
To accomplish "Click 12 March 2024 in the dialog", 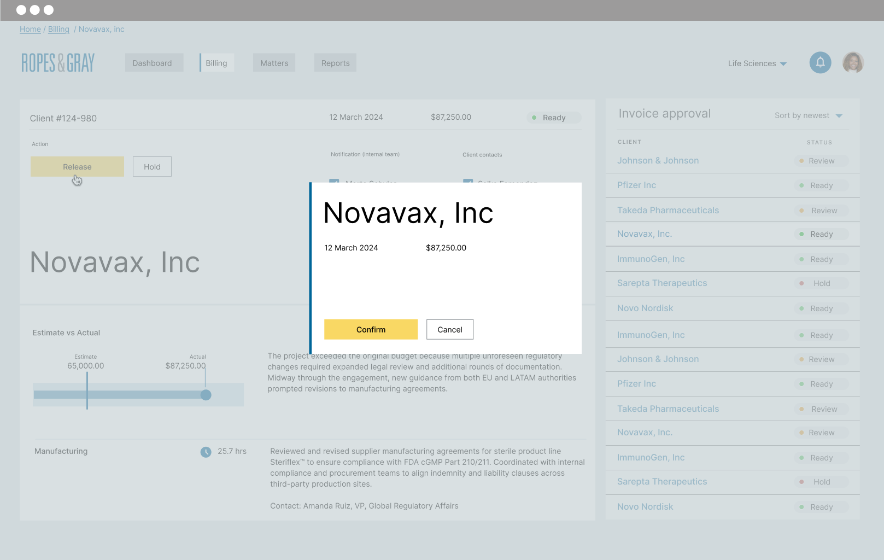I will click(x=351, y=248).
